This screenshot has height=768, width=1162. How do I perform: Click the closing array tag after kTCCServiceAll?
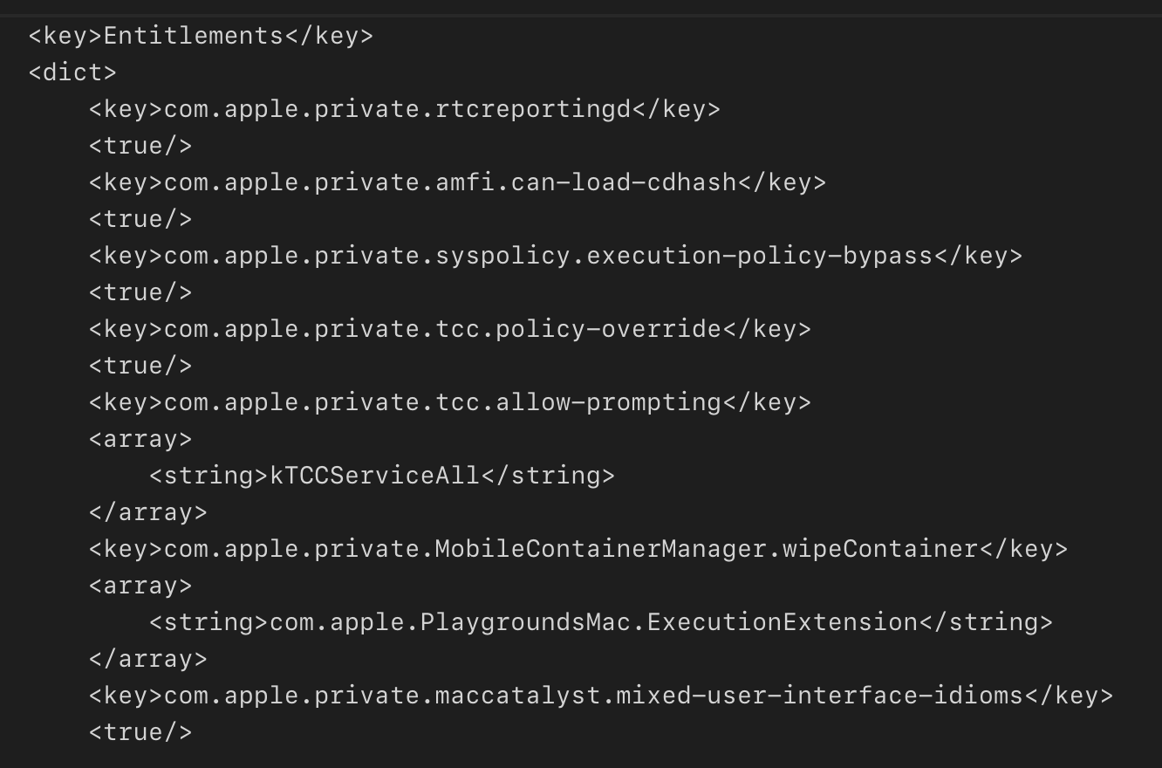pyautogui.click(x=148, y=512)
